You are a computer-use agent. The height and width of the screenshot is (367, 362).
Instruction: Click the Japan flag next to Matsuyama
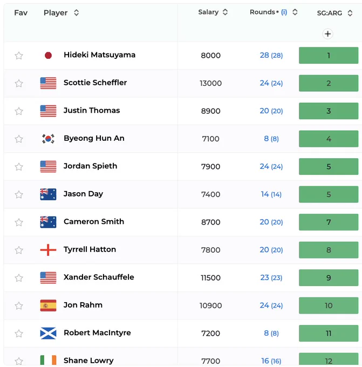(48, 56)
